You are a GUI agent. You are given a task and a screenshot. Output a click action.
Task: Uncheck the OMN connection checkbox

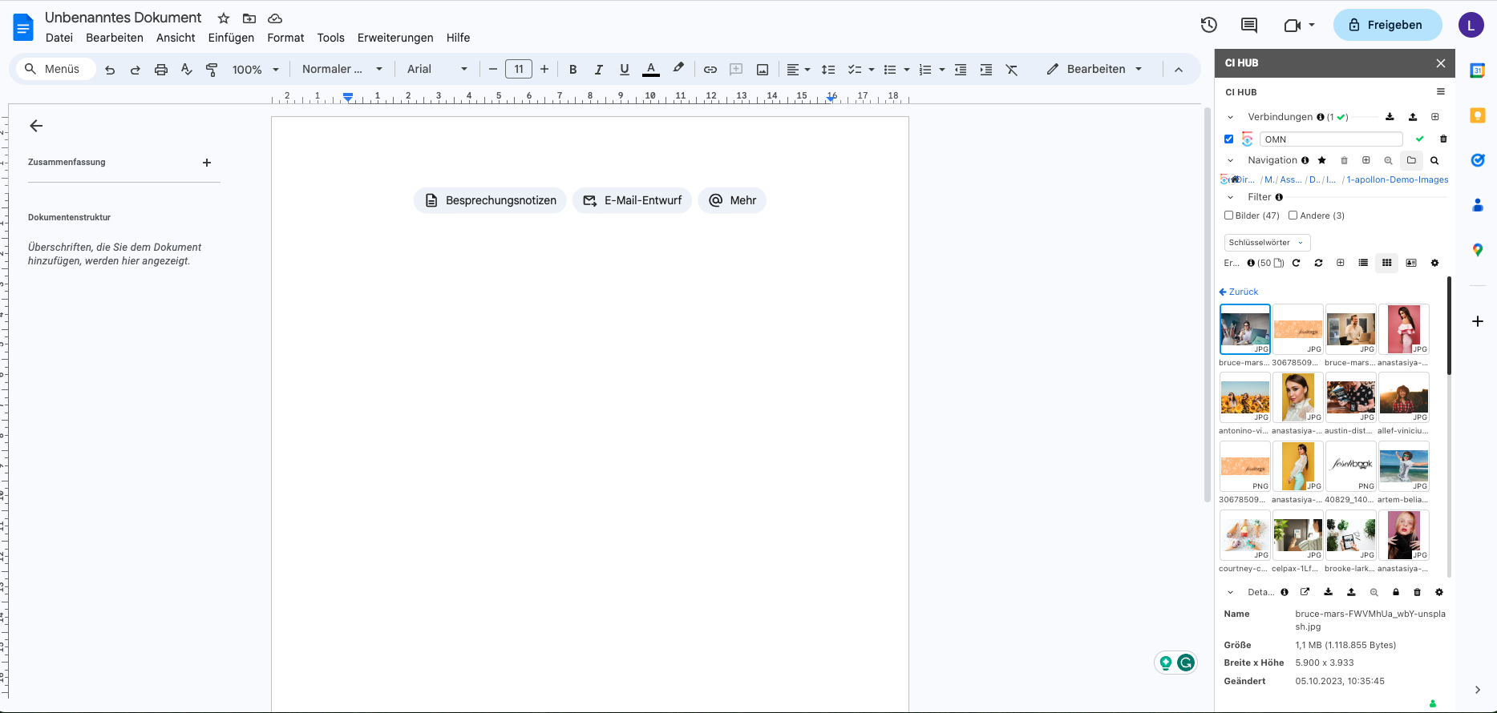(x=1228, y=139)
